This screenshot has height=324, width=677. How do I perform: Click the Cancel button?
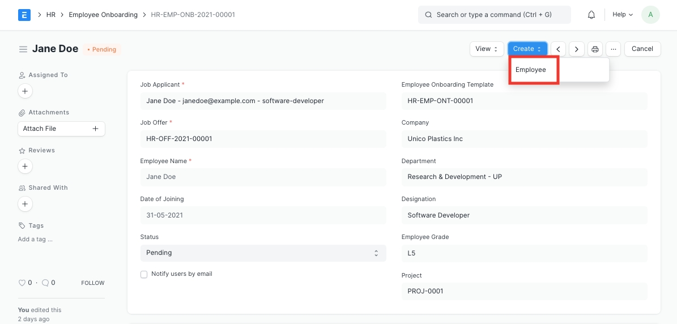[642, 49]
